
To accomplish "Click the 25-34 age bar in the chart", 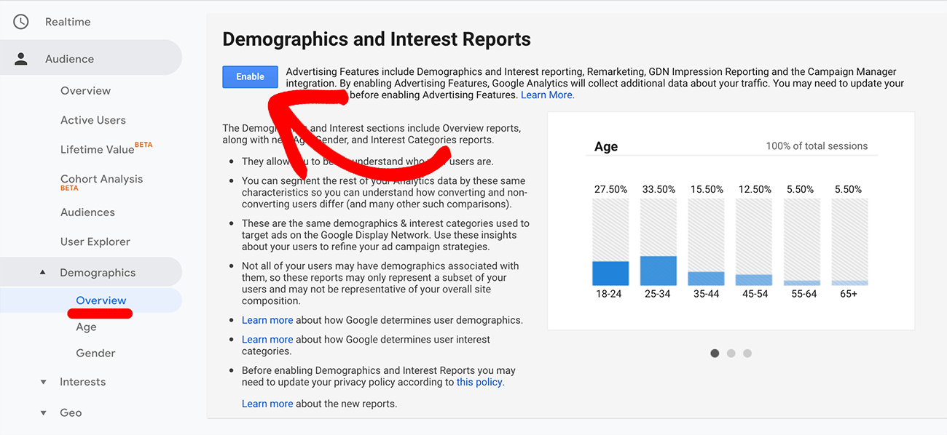I will click(659, 270).
